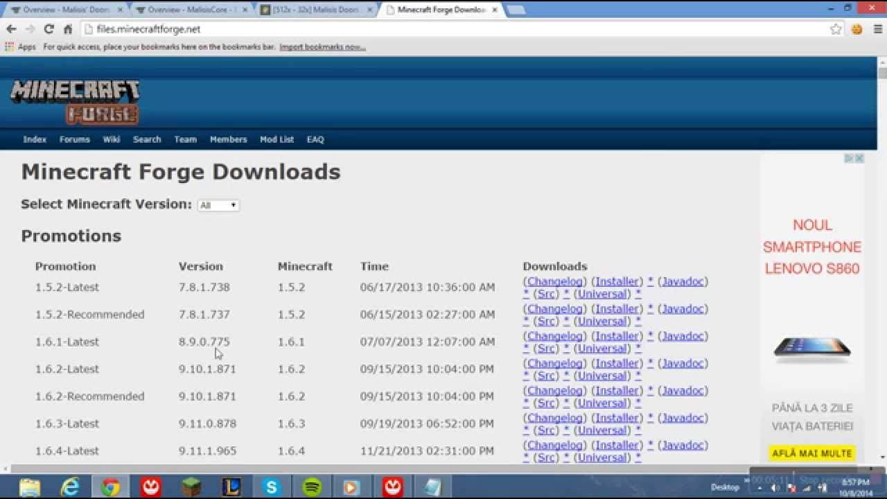
Task: Click the AdChoices triangle icon on the ad
Action: 849,159
